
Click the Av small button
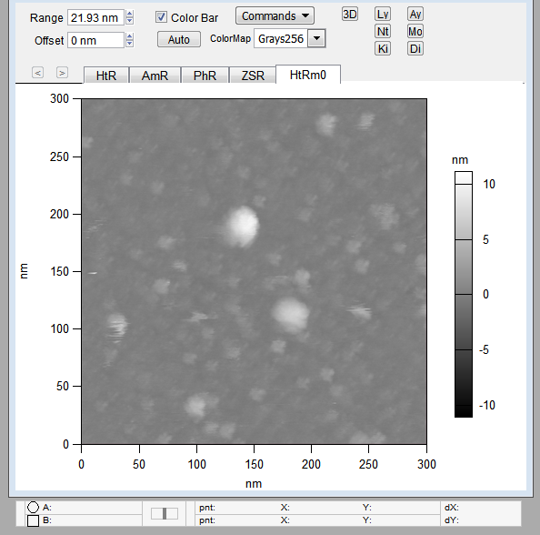pyautogui.click(x=415, y=15)
